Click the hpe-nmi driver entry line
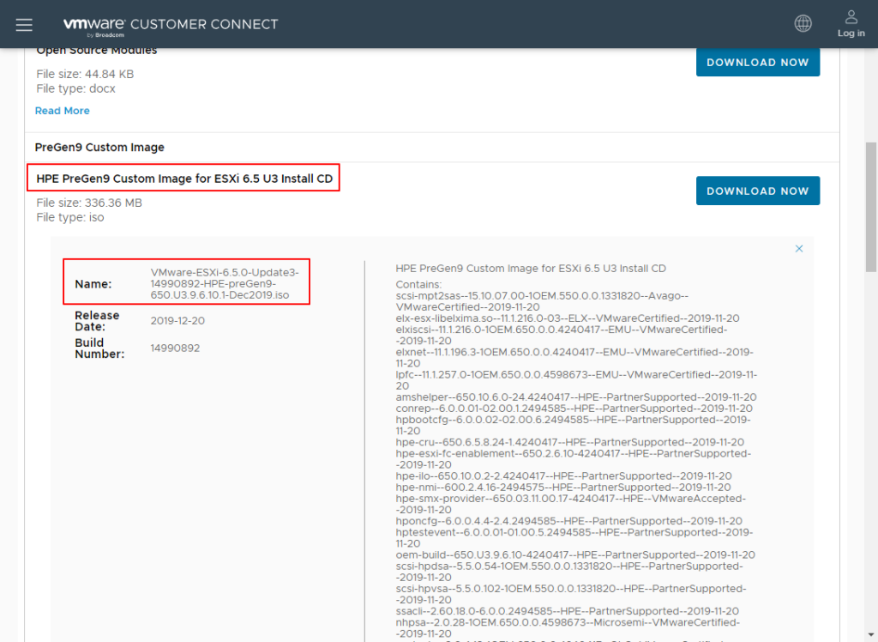Screen dimensions: 878x642 pos(563,488)
